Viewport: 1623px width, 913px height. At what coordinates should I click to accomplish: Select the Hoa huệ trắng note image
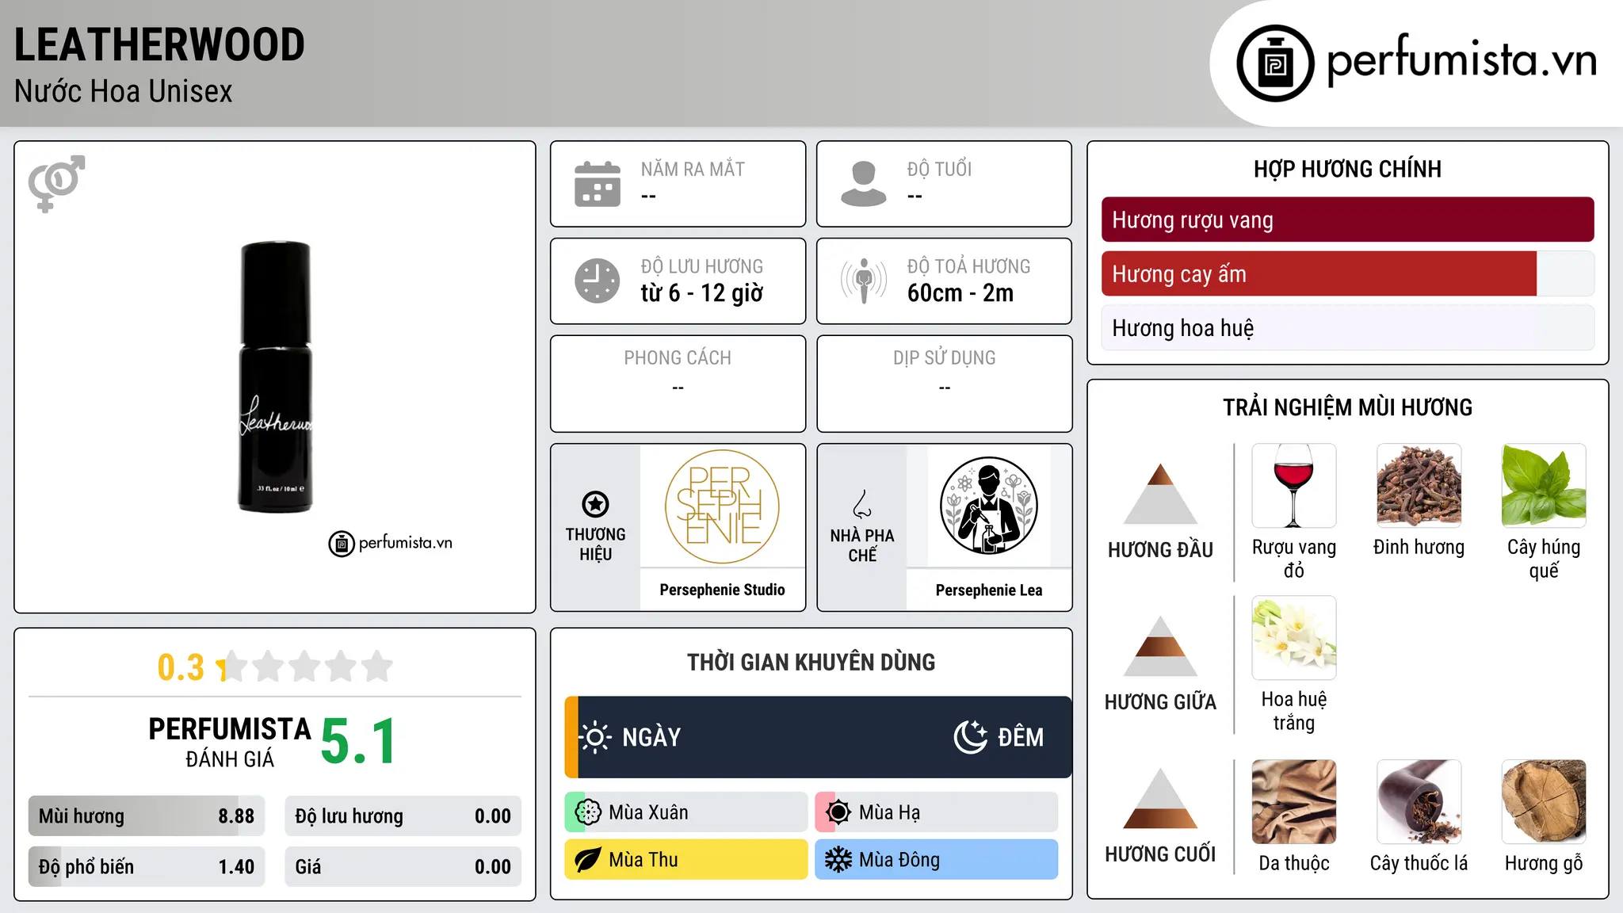pyautogui.click(x=1294, y=638)
